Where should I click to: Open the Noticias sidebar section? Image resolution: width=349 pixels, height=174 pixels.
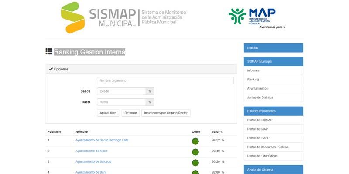[273, 48]
